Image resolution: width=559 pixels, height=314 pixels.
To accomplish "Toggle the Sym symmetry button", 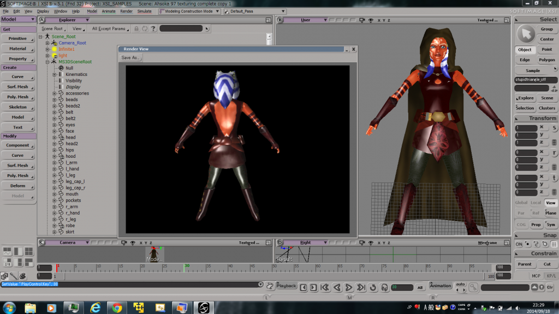I will click(x=551, y=225).
